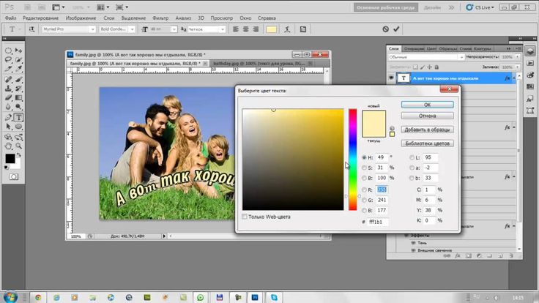Image resolution: width=539 pixels, height=303 pixels.
Task: Select the R (red) radio button
Action: [364, 189]
